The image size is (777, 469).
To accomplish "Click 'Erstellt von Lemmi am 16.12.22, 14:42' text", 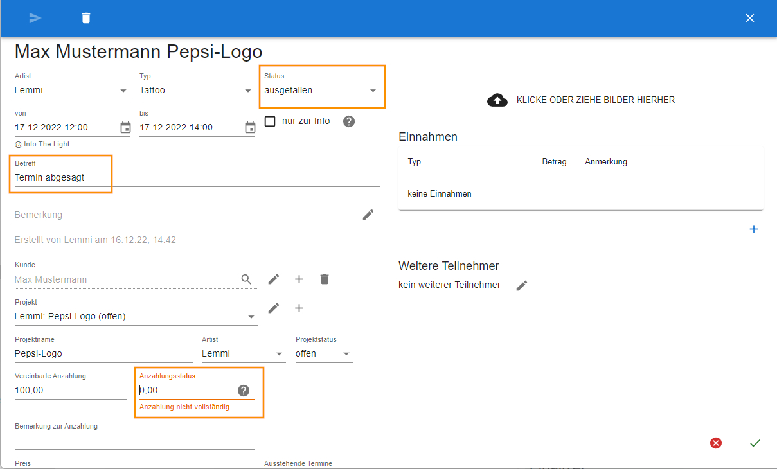I will click(x=95, y=240).
